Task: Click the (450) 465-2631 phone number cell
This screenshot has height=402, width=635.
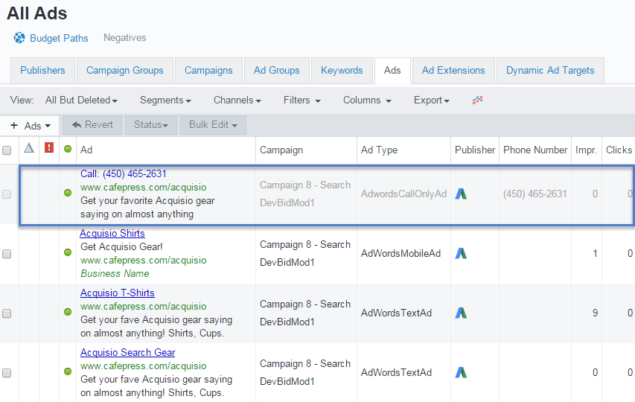Action: (x=535, y=194)
